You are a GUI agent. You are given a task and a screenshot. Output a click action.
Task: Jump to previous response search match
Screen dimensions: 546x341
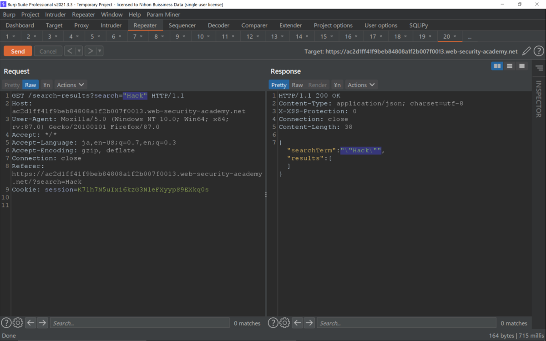pyautogui.click(x=298, y=323)
